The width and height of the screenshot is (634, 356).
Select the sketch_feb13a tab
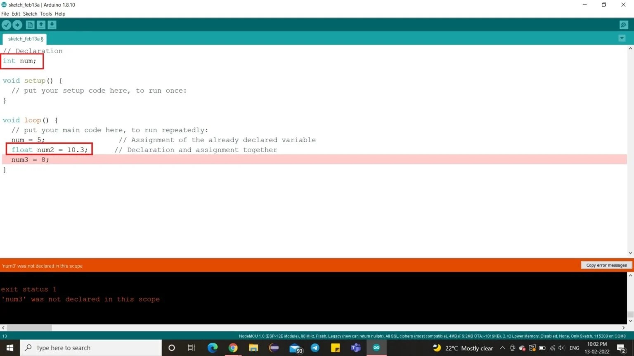coord(24,38)
